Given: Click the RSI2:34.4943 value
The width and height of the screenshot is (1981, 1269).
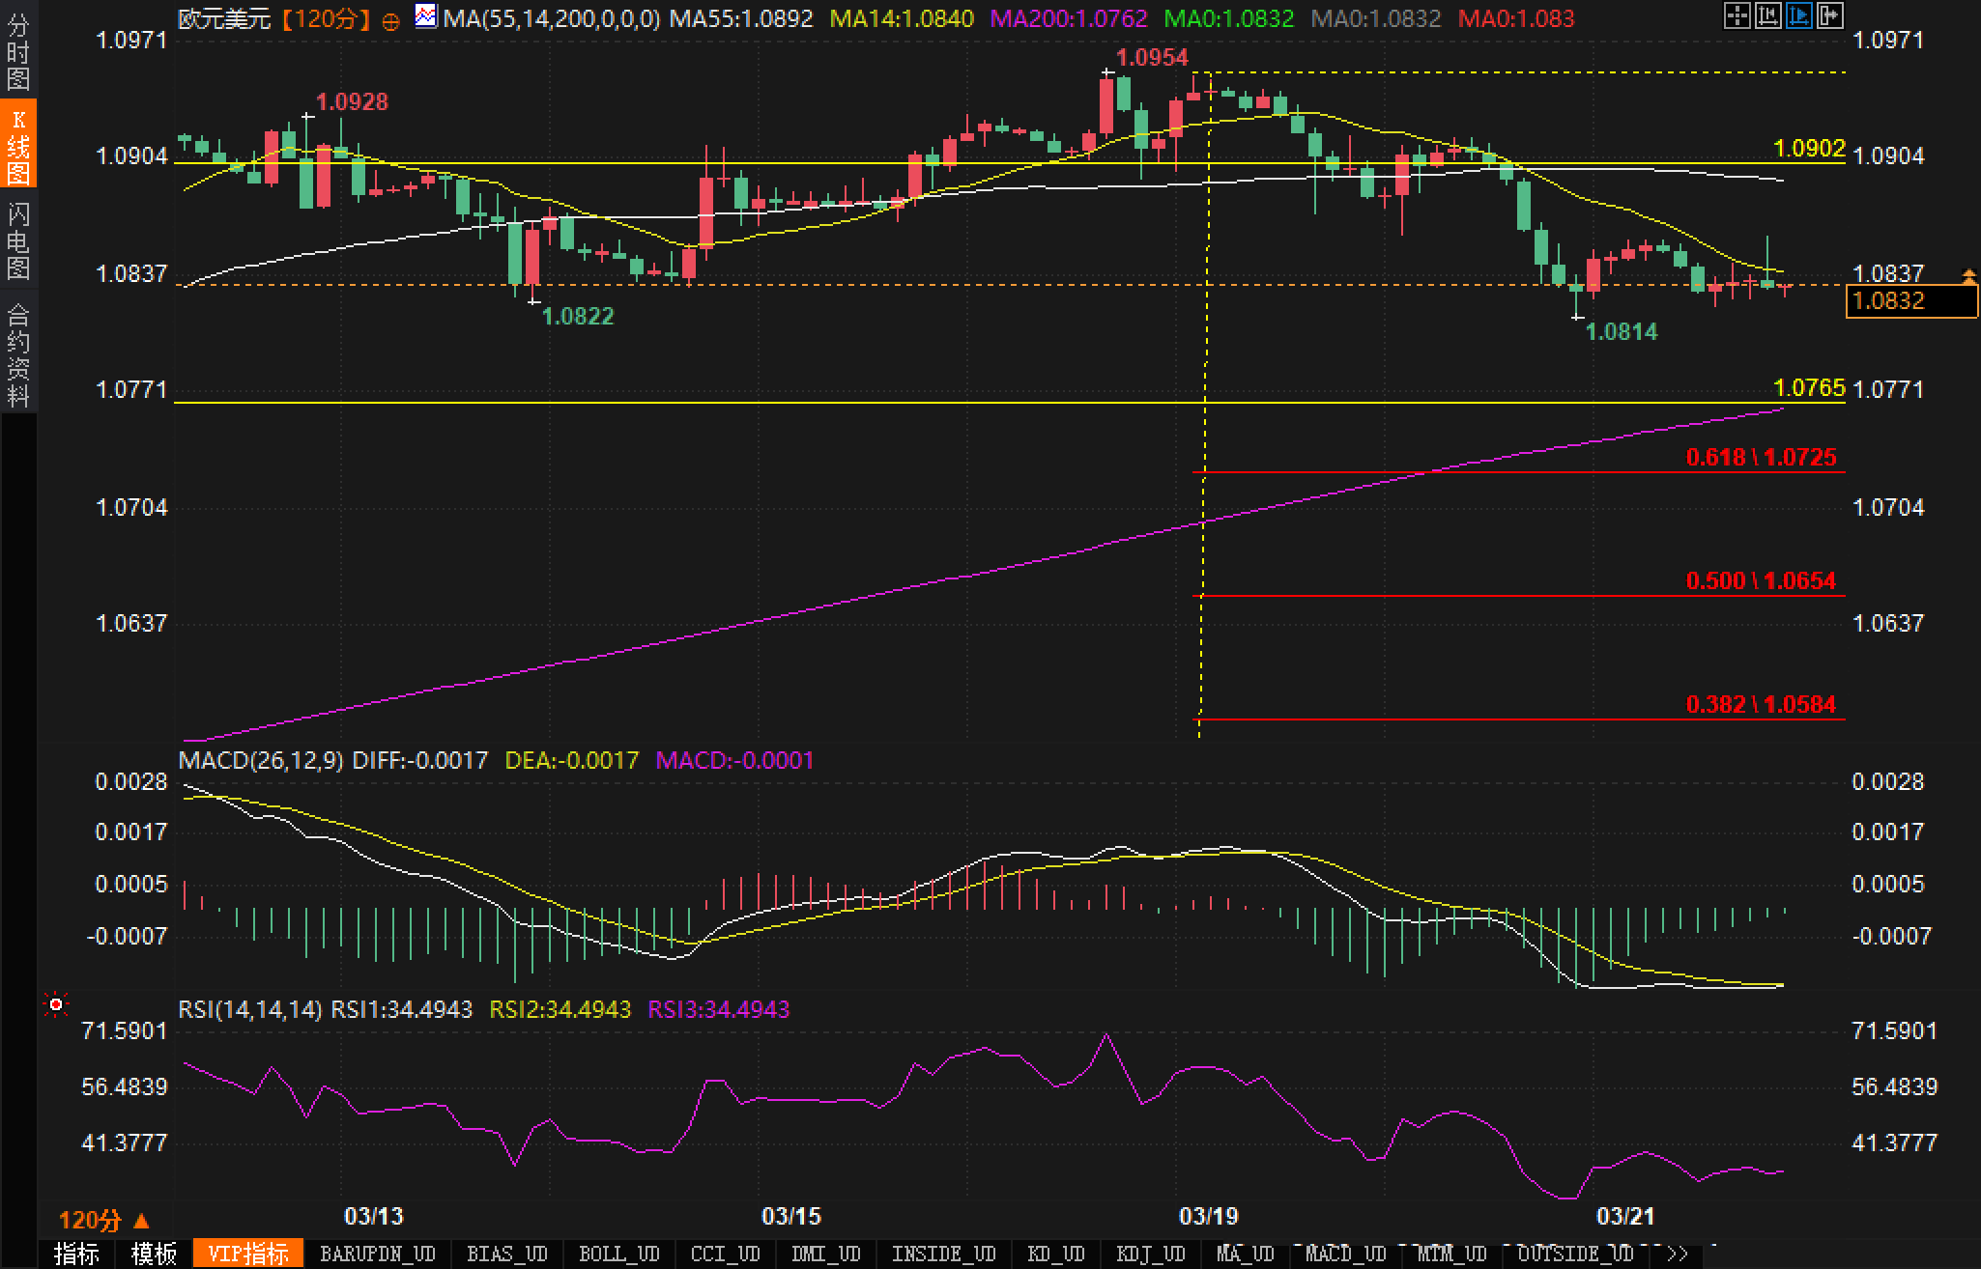Looking at the screenshot, I should pos(560,1009).
